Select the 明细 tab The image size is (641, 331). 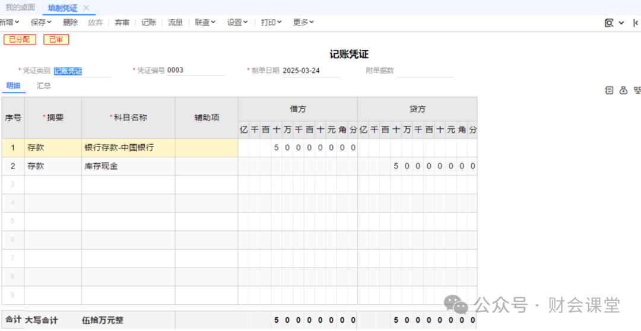tap(13, 85)
